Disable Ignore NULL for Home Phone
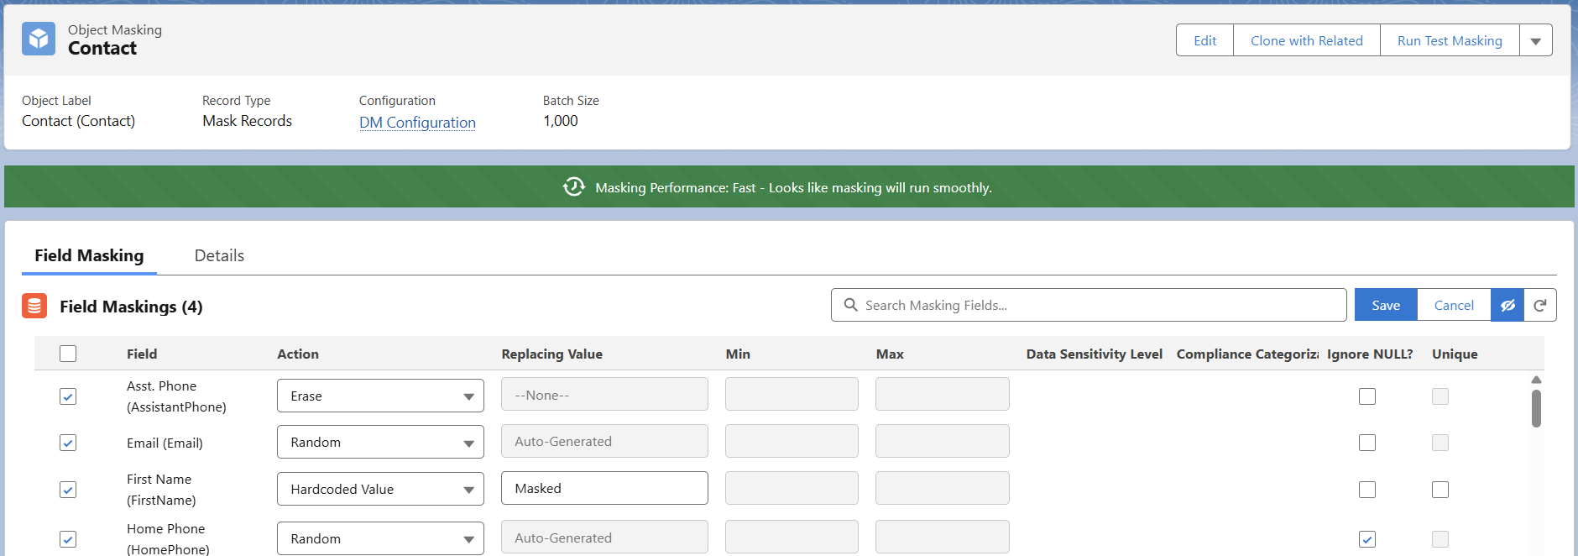Image resolution: width=1578 pixels, height=556 pixels. coord(1367,539)
